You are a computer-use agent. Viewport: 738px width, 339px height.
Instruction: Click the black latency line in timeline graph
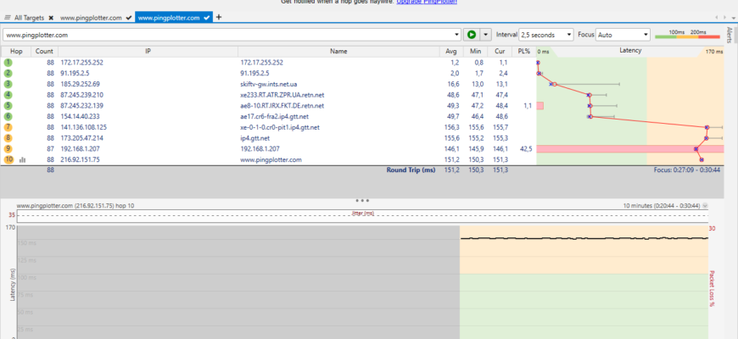[x=584, y=238]
